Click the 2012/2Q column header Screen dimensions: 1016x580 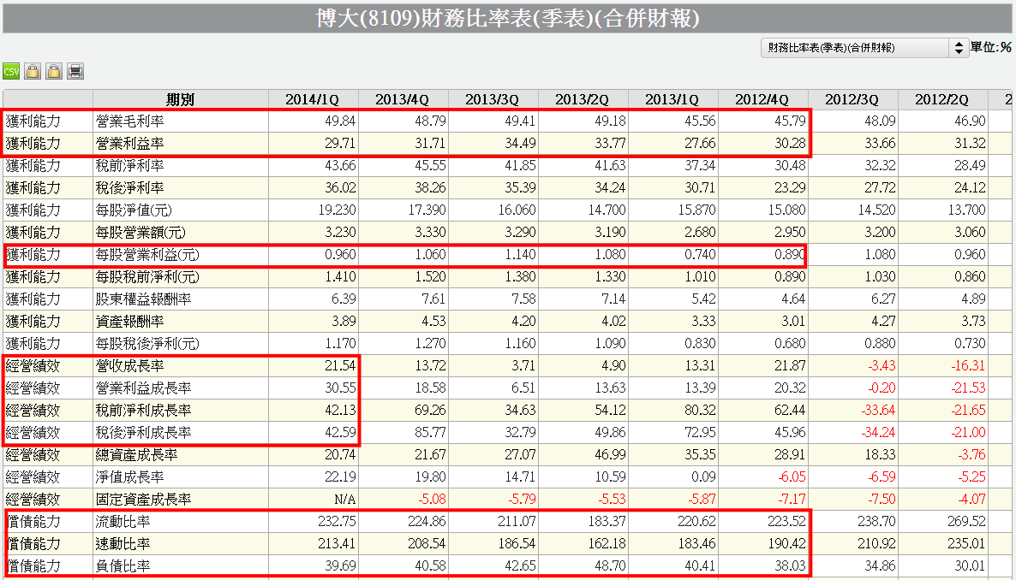tap(942, 100)
